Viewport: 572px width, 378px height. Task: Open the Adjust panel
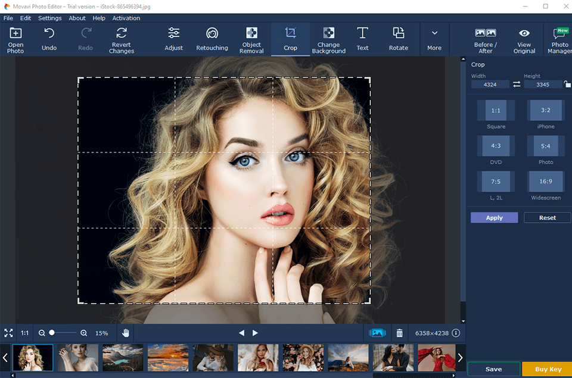coord(173,39)
